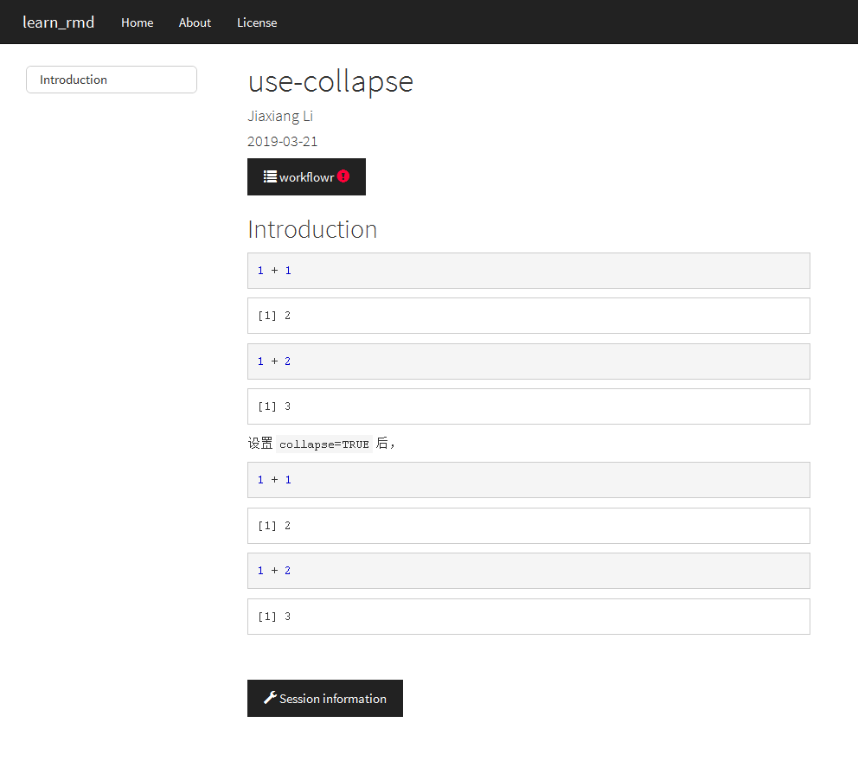Click the red exclamation warning icon

(343, 176)
